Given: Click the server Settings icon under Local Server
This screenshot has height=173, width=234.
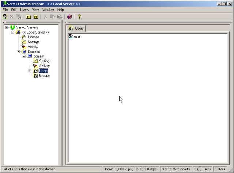Looking at the screenshot, I should [24, 42].
